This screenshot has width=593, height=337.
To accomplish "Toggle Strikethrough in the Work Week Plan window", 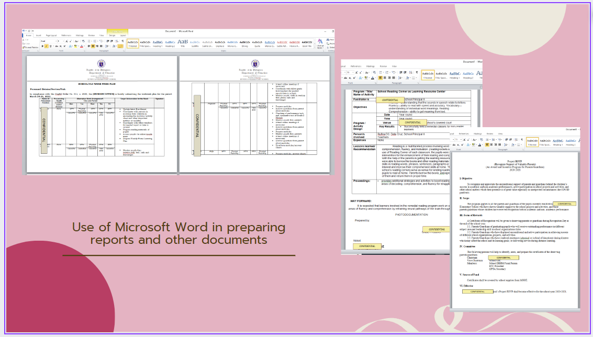I will pos(57,46).
